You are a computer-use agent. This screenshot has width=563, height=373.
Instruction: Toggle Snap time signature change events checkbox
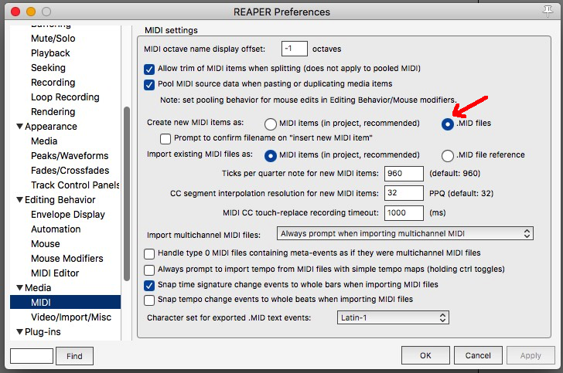pyautogui.click(x=149, y=286)
